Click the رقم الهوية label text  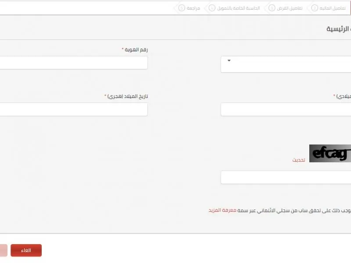pos(136,50)
